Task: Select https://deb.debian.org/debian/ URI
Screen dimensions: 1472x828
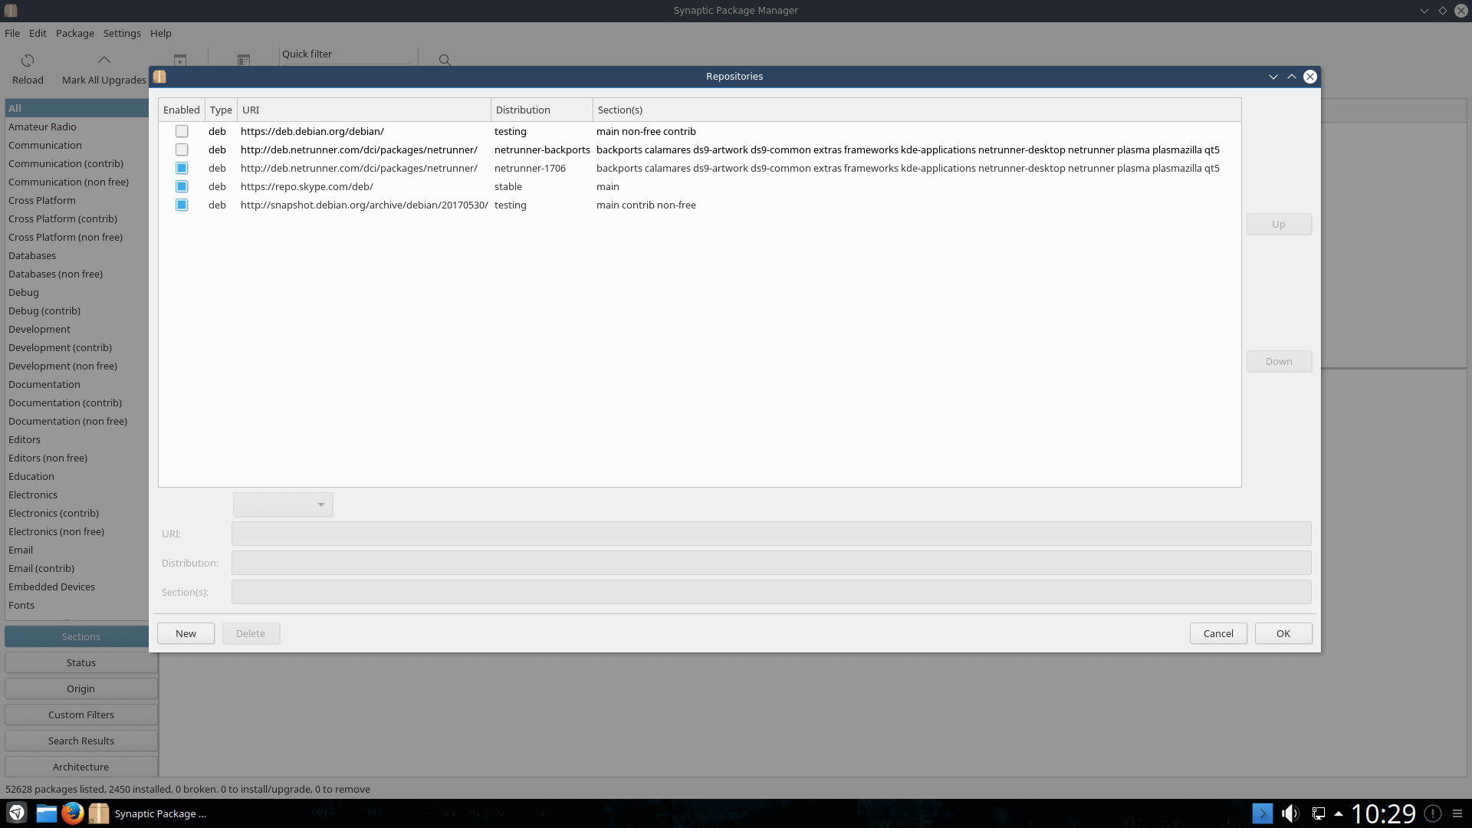Action: point(312,131)
